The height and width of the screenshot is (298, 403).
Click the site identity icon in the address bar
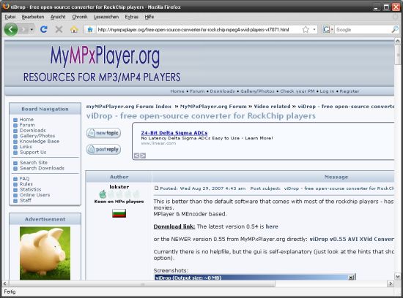coord(90,30)
